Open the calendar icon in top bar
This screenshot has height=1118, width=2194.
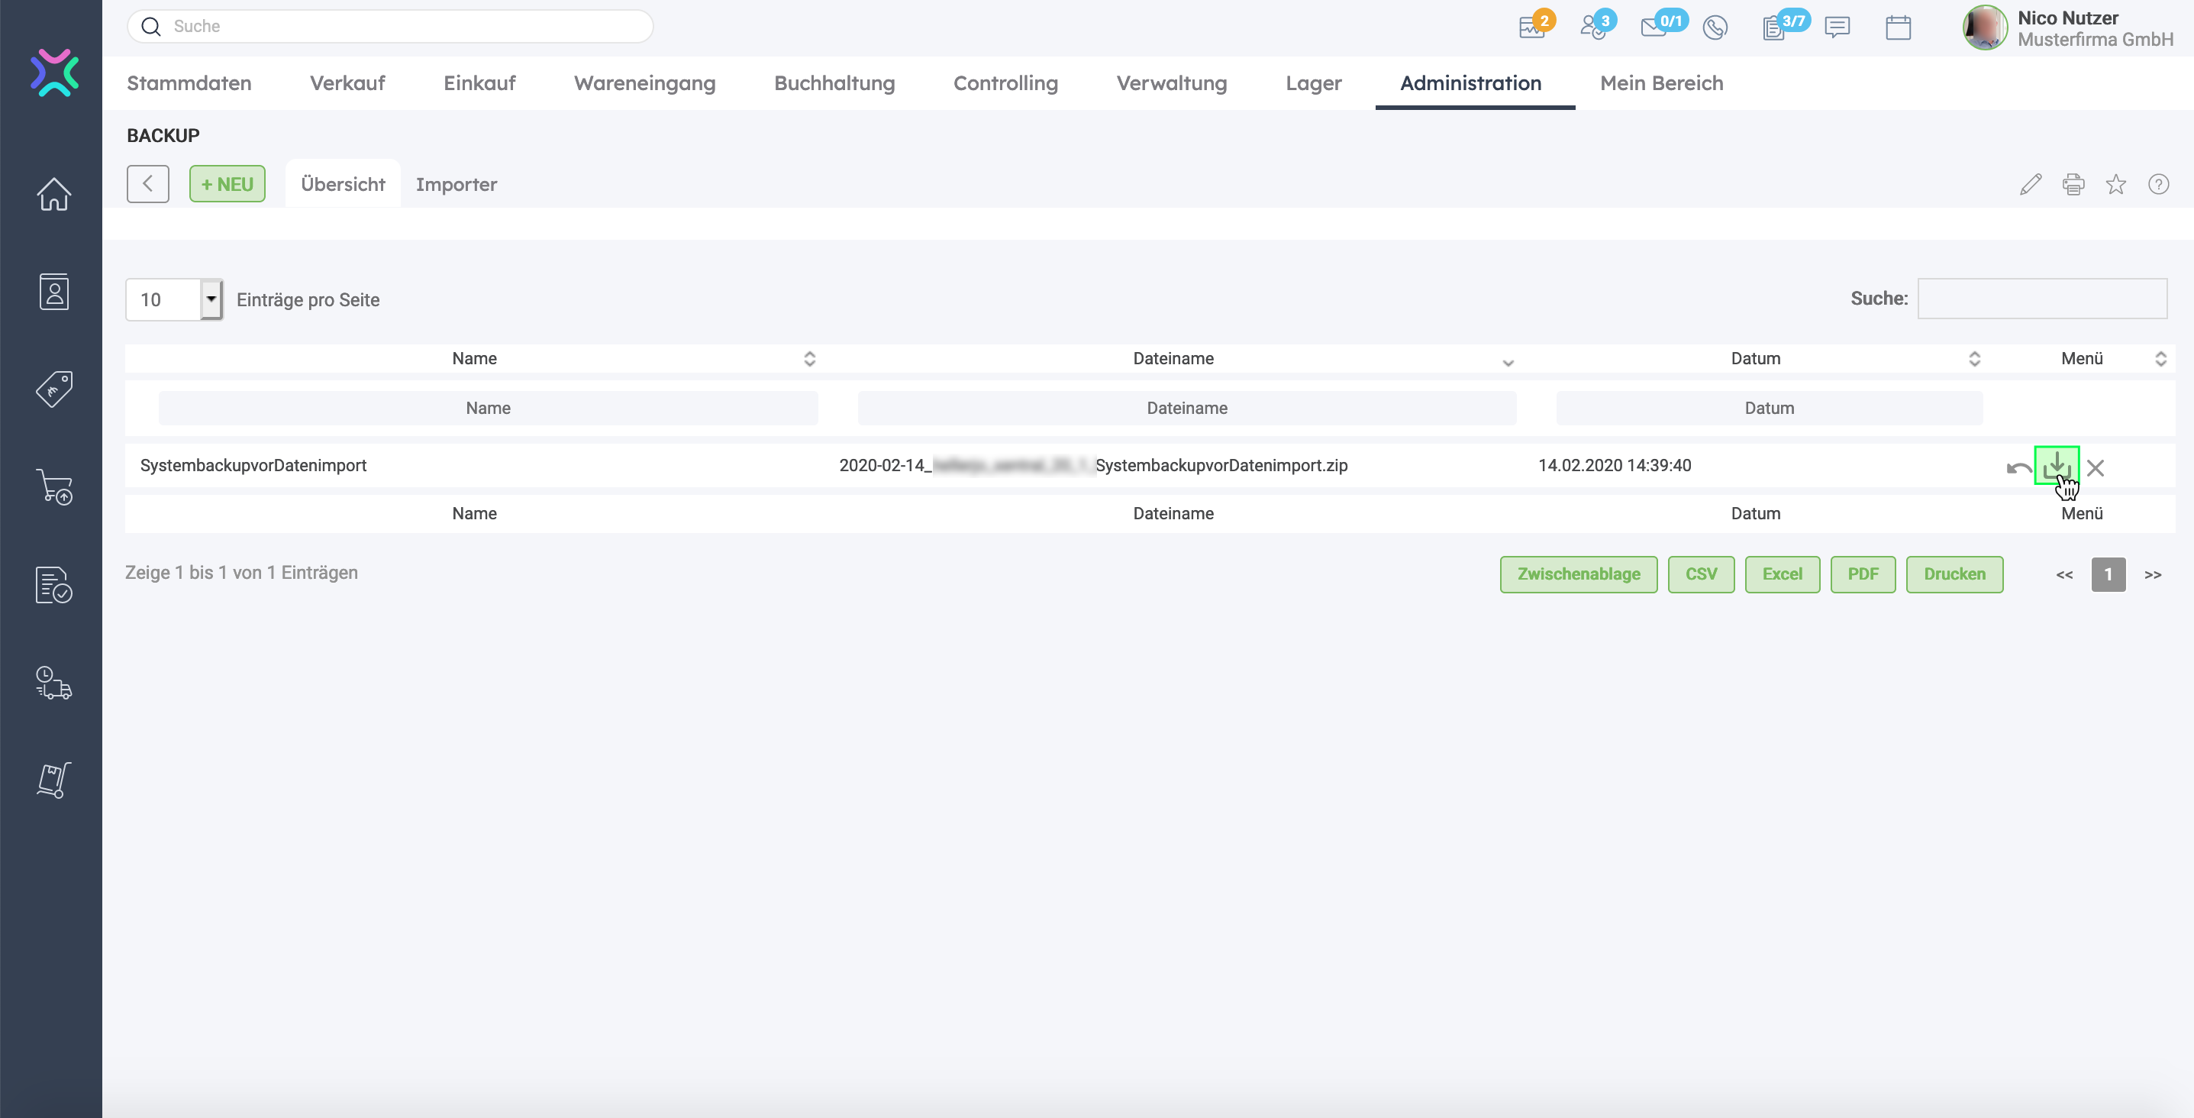[x=1898, y=27]
